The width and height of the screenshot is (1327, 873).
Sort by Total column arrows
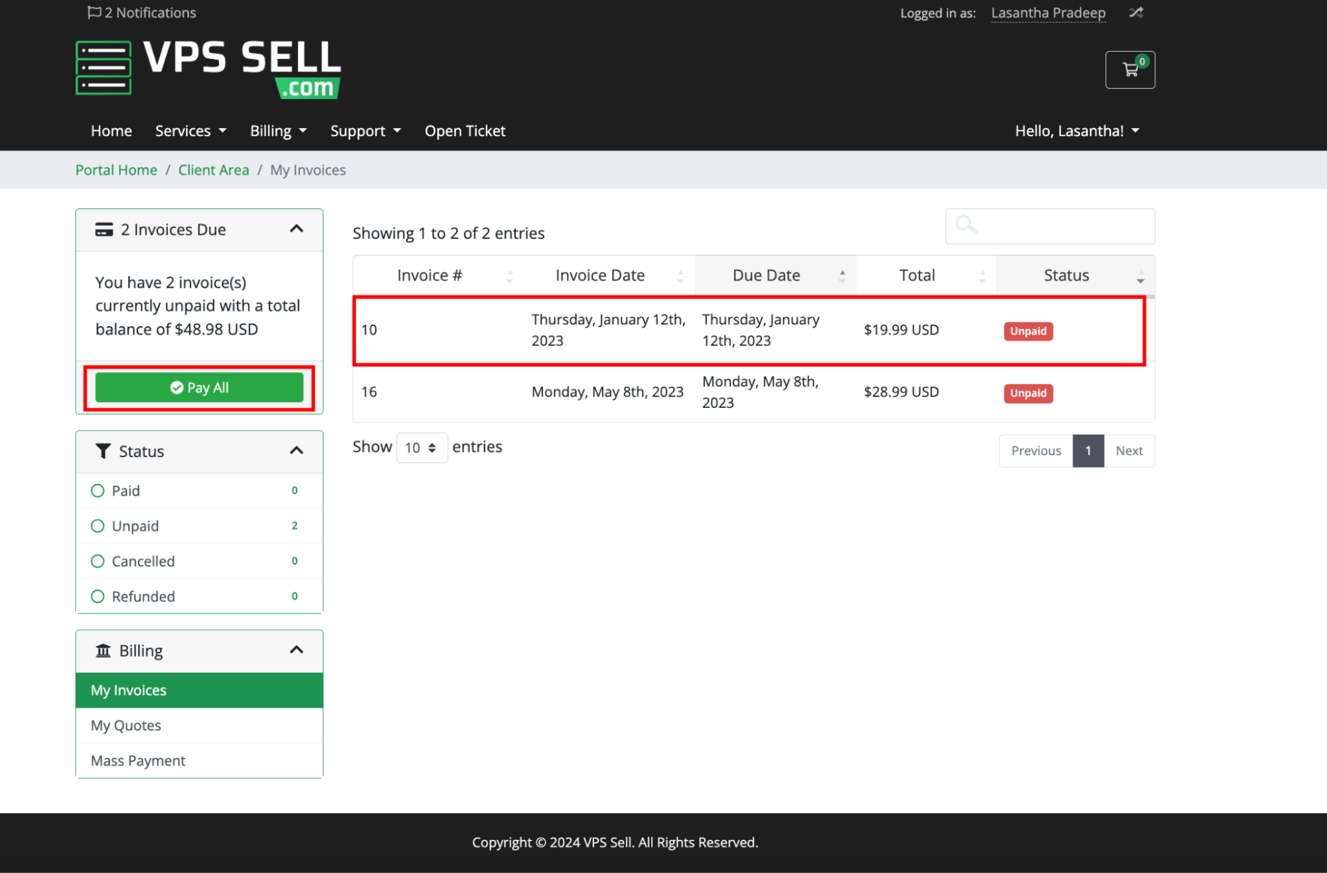click(x=982, y=276)
